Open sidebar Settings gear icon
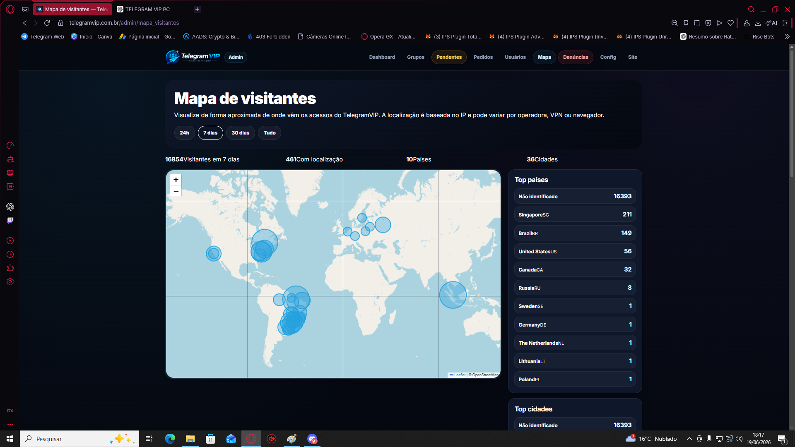Viewport: 795px width, 447px height. (x=10, y=282)
